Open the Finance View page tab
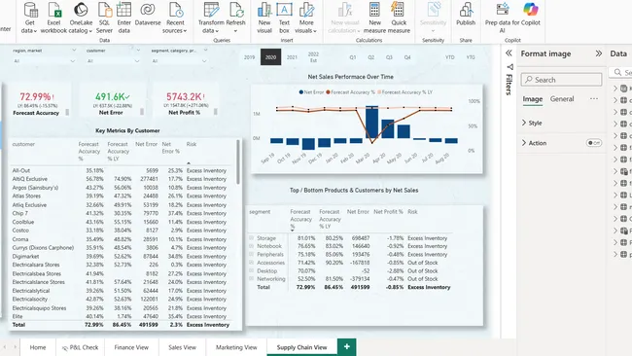 coord(131,347)
